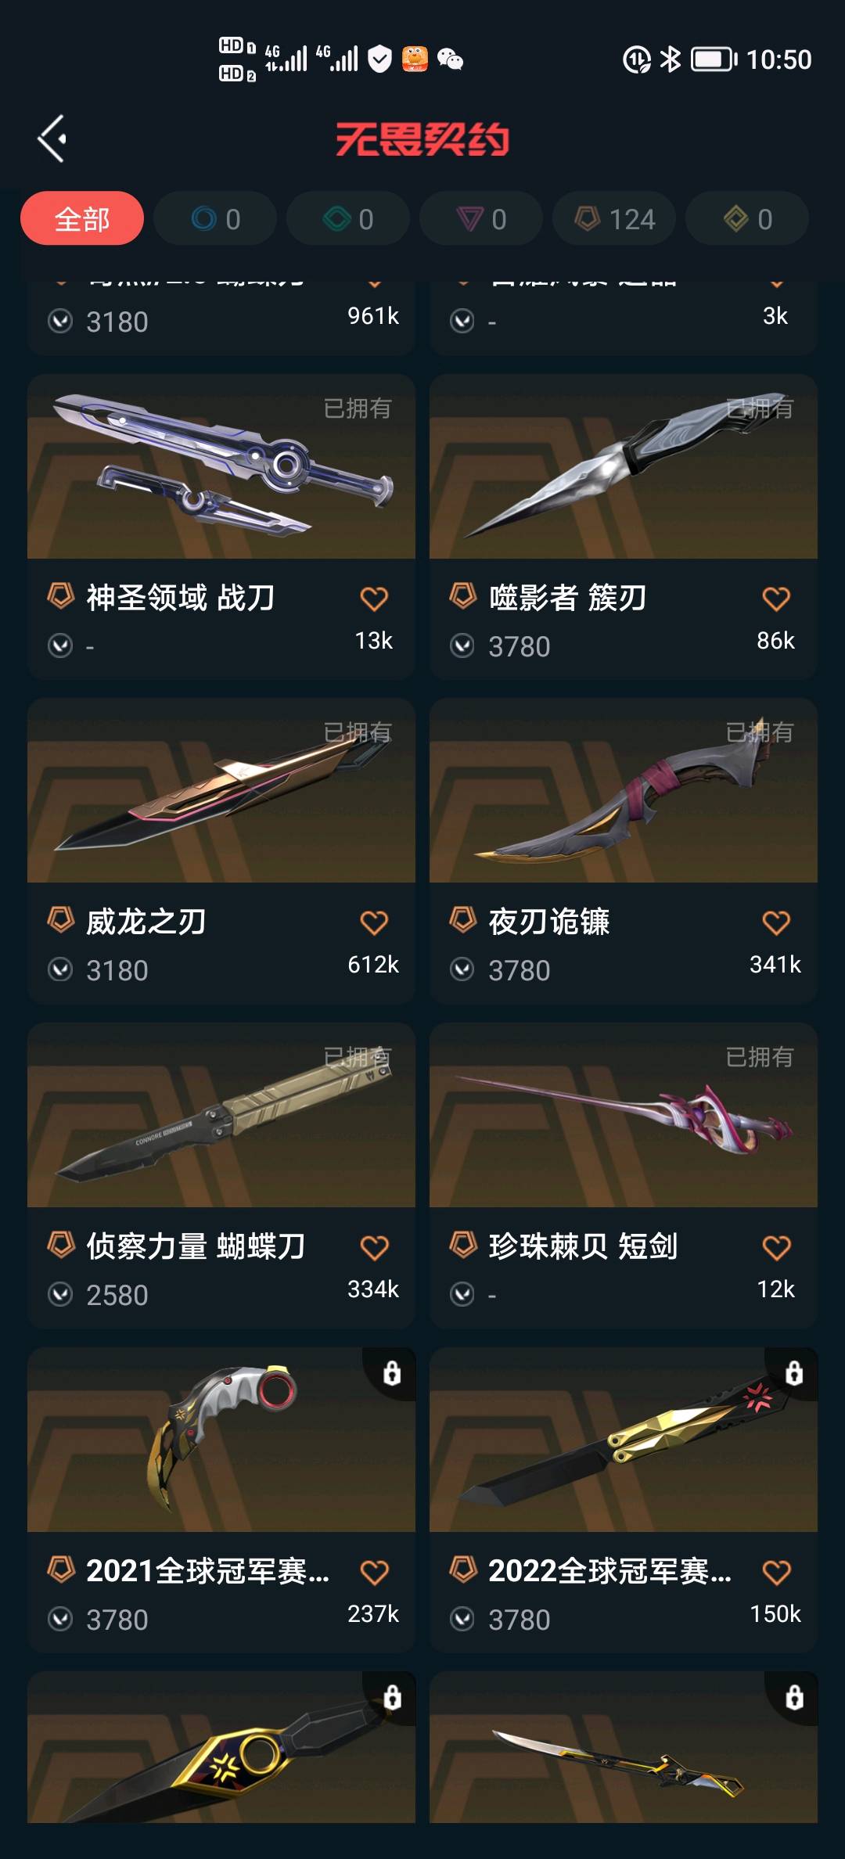The height and width of the screenshot is (1859, 845).
Task: Tap lock icon on 2022全球冠军赛 butterfly knife
Action: (x=794, y=1372)
